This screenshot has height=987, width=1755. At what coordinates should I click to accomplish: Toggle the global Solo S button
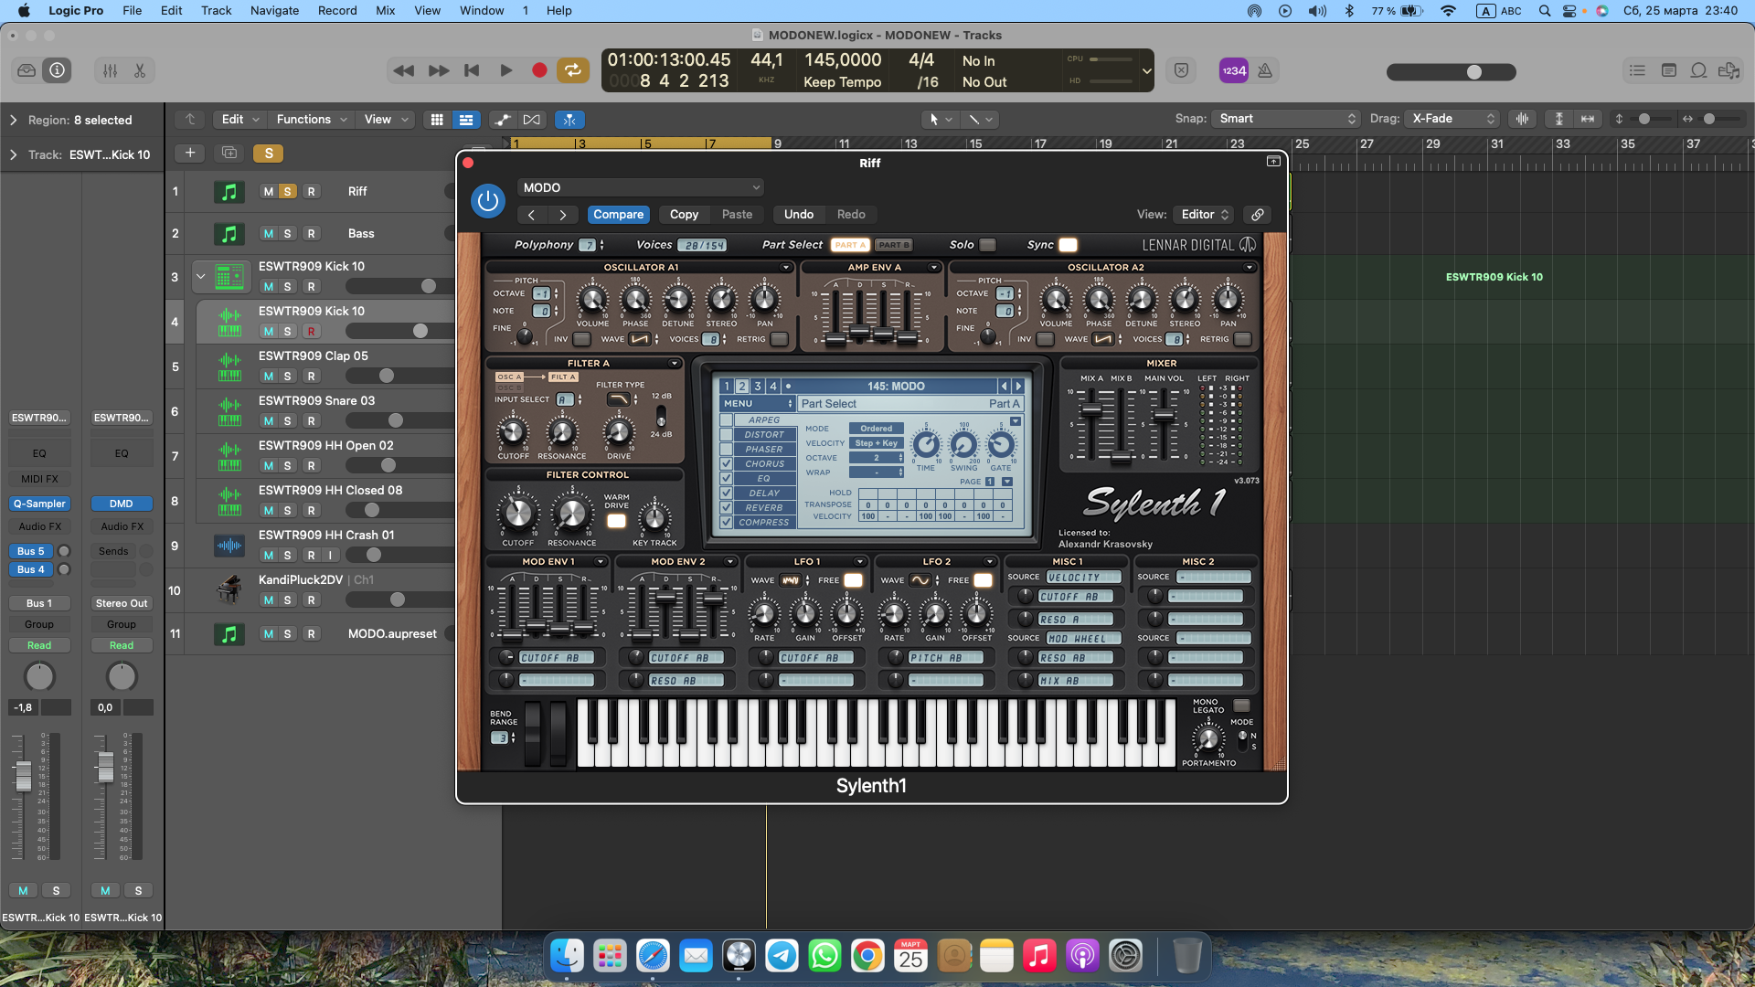pyautogui.click(x=269, y=154)
